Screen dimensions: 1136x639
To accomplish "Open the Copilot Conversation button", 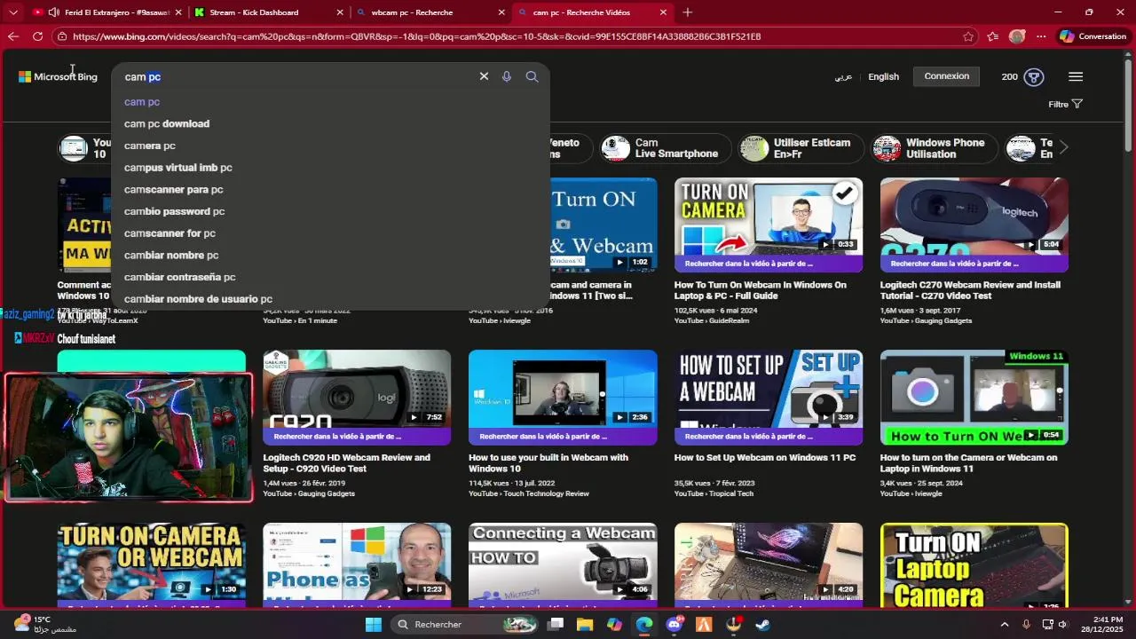I will 1093,36.
